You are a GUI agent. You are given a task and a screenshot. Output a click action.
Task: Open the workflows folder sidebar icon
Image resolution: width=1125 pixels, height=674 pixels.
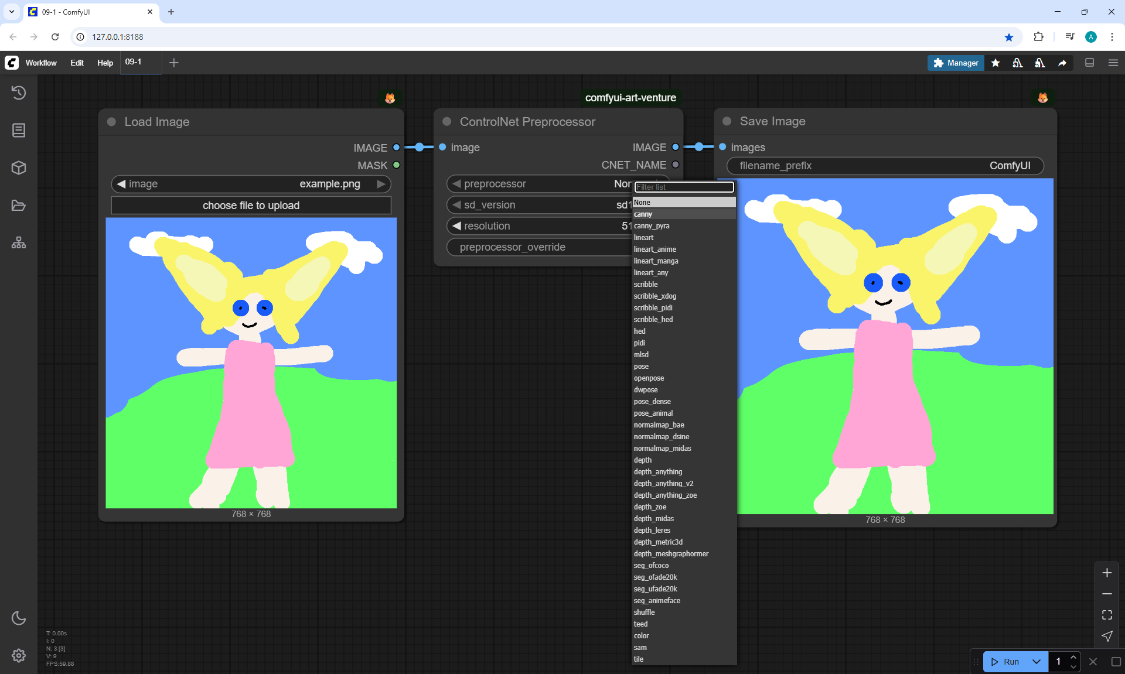(19, 206)
